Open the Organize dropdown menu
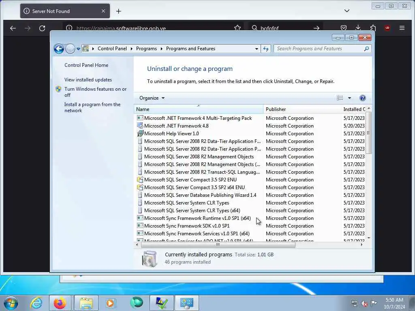Image resolution: width=415 pixels, height=311 pixels. coord(152,98)
